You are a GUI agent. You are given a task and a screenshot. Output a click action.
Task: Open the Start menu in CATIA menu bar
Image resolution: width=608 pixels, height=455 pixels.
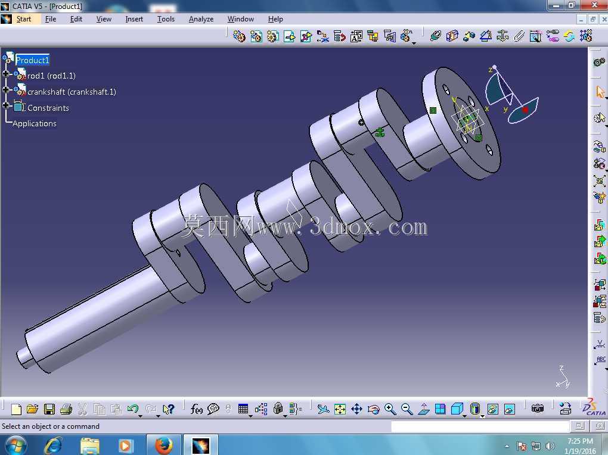23,18
